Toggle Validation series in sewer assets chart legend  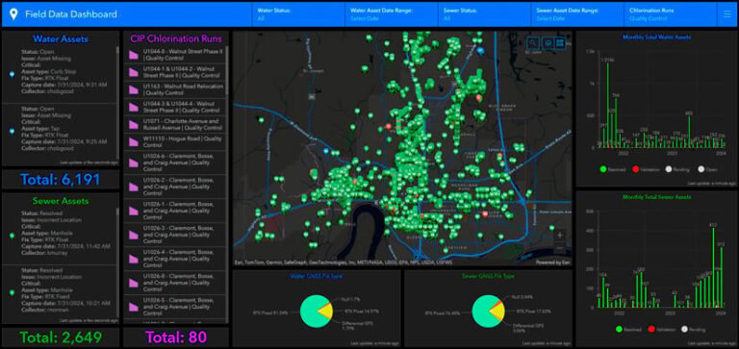click(x=661, y=329)
